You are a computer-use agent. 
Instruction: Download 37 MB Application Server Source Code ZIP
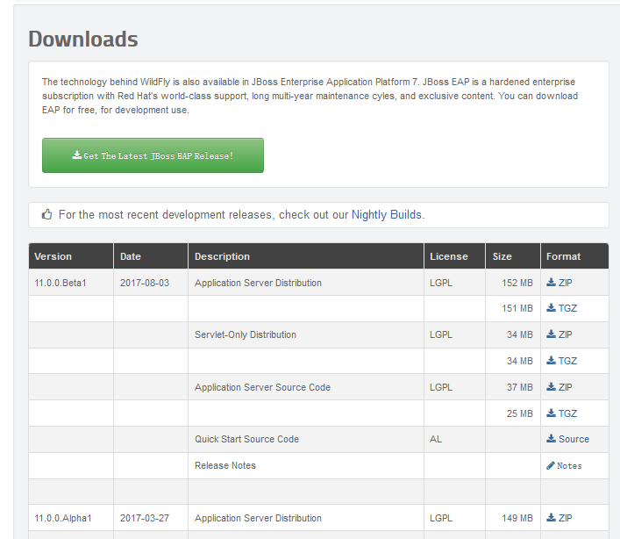[x=559, y=387]
